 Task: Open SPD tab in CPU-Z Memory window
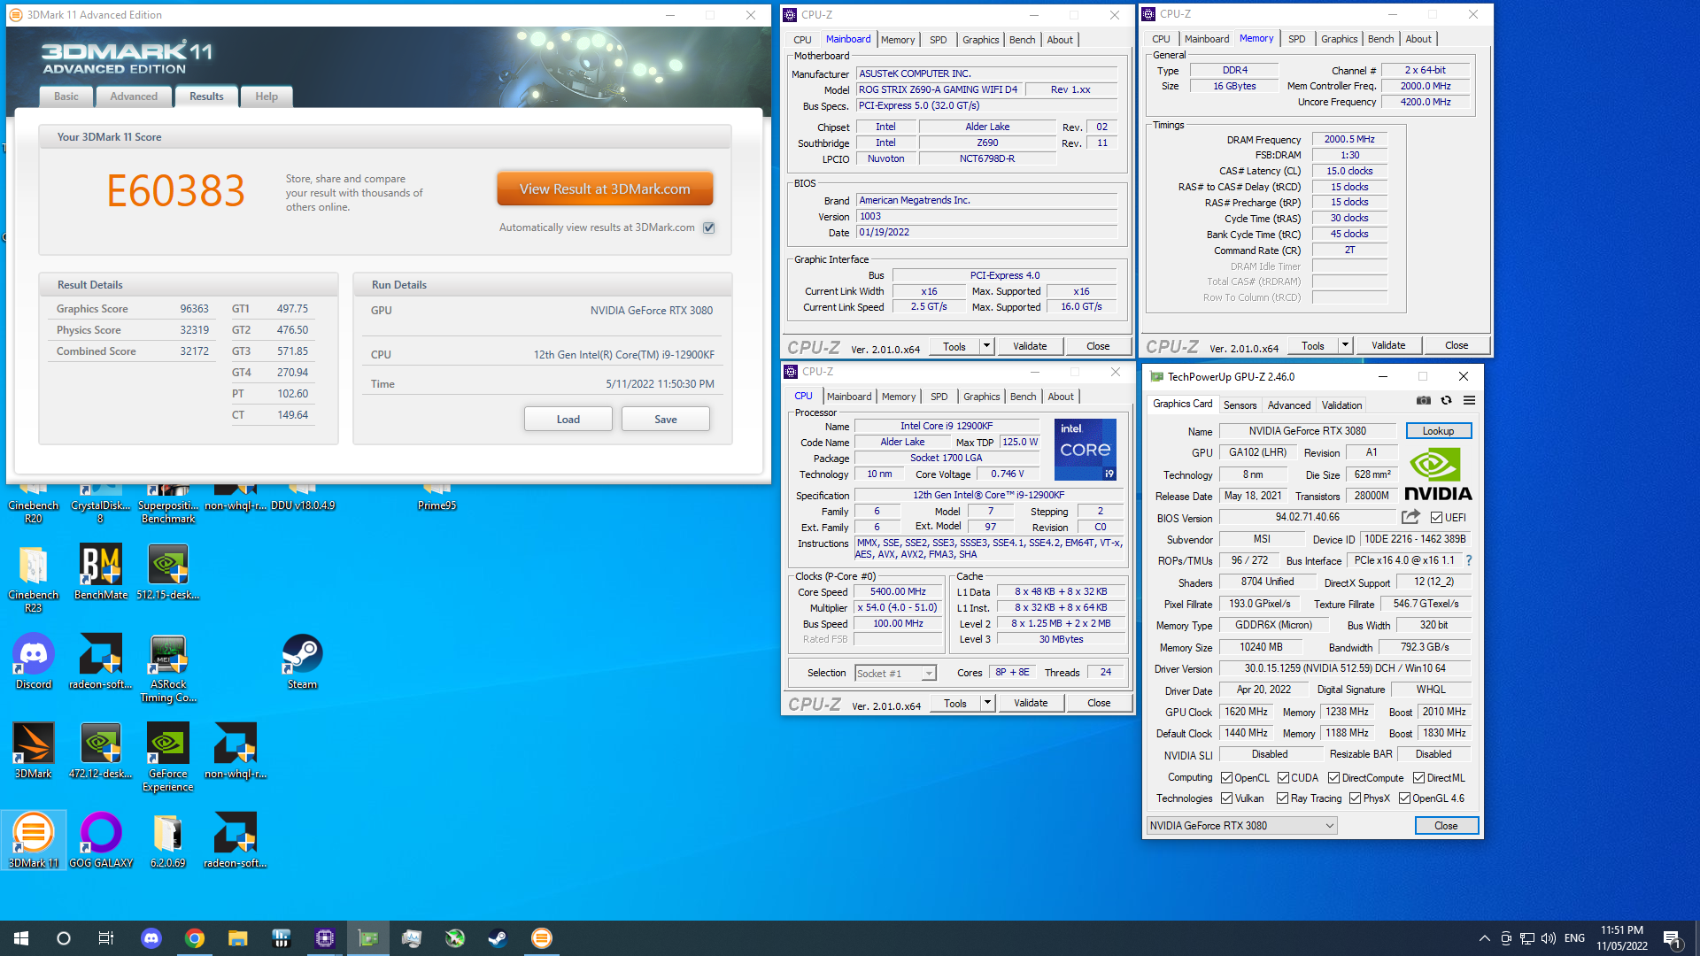(x=1296, y=39)
